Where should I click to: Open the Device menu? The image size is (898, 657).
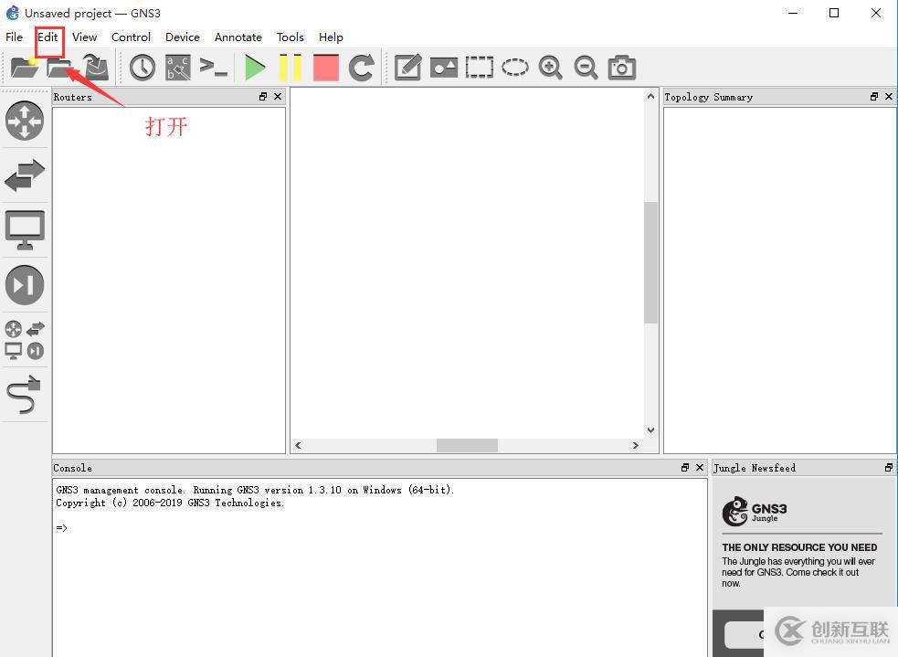[x=183, y=37]
